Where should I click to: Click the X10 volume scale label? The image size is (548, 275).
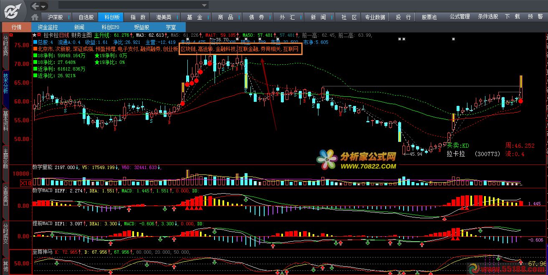click(26, 183)
